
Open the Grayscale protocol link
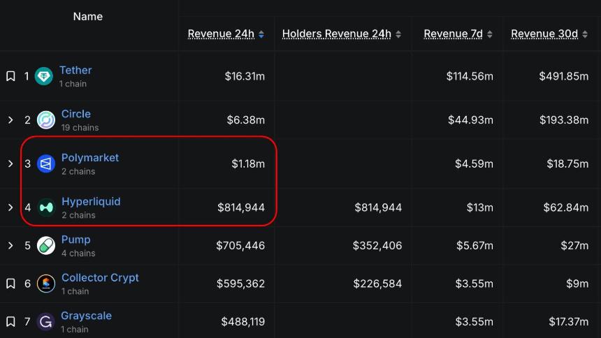(x=86, y=316)
